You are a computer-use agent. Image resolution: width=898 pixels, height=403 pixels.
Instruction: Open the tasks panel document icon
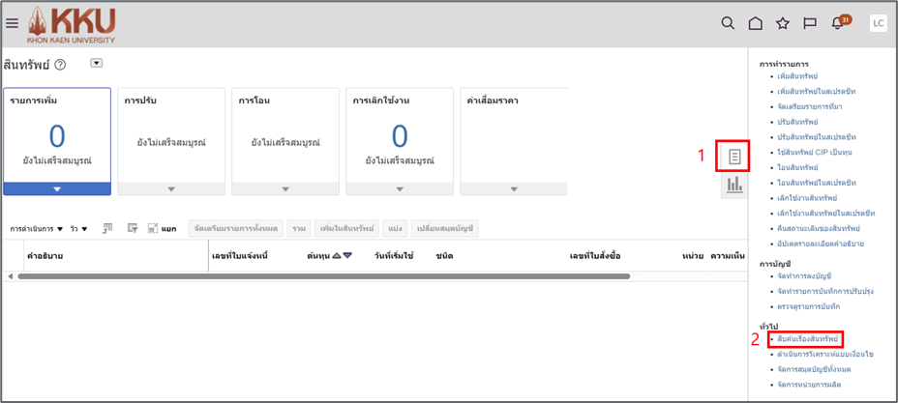click(734, 156)
